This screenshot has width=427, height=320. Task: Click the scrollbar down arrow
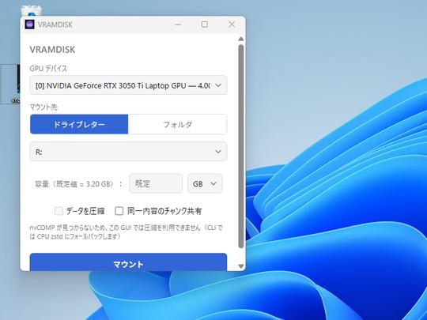240,265
